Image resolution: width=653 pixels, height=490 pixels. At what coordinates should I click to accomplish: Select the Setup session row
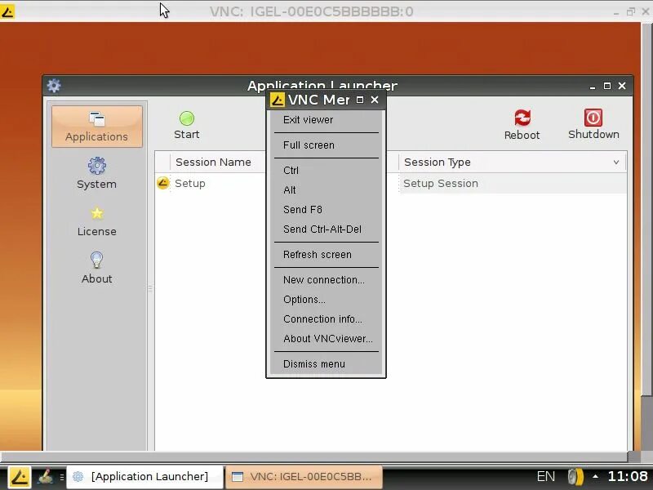pos(391,183)
